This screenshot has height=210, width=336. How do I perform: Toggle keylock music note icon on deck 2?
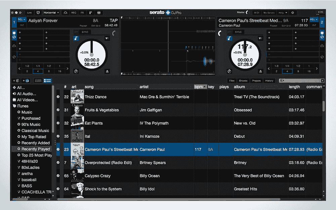(x=229, y=38)
